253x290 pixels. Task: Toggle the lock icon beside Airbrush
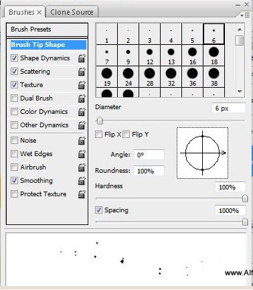(82, 167)
